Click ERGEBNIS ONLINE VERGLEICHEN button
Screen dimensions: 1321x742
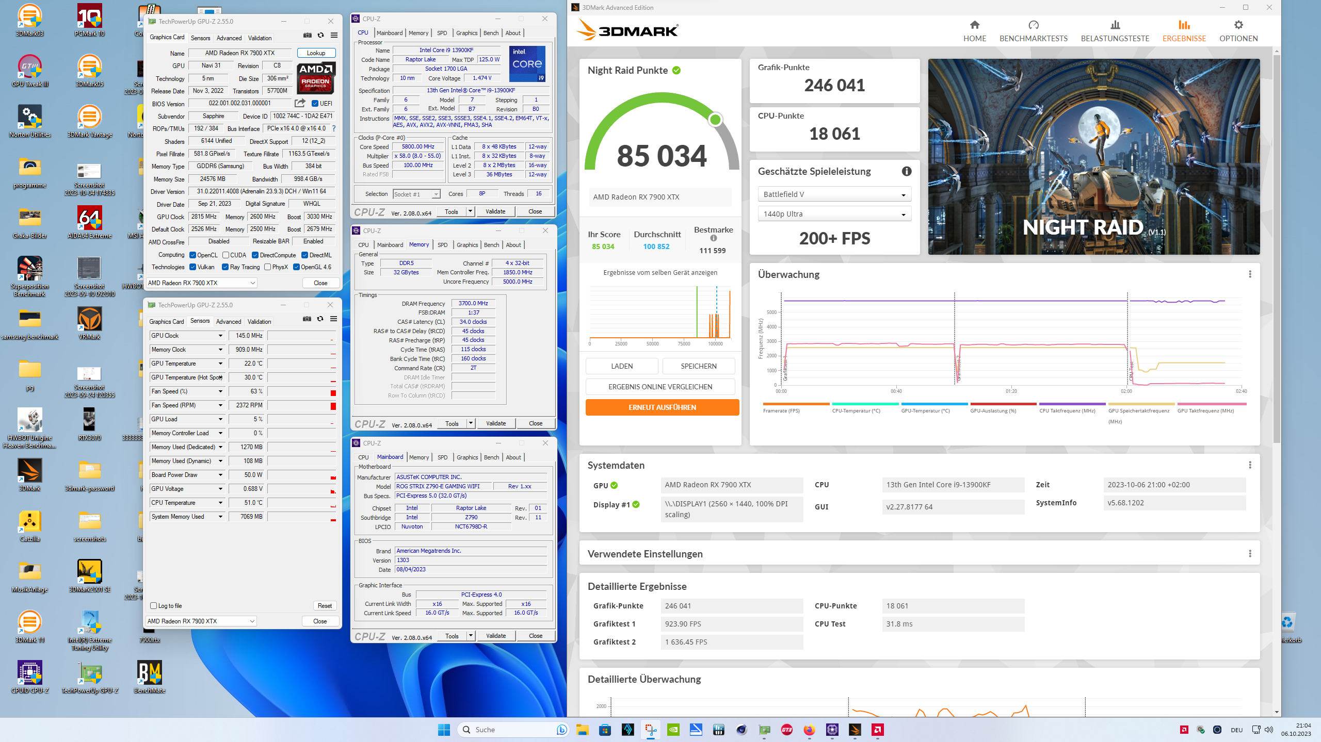tap(660, 387)
